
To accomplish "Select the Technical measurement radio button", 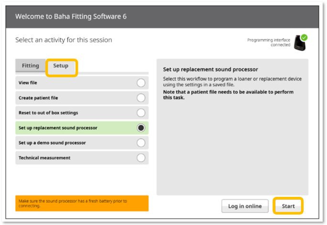I will [x=141, y=158].
